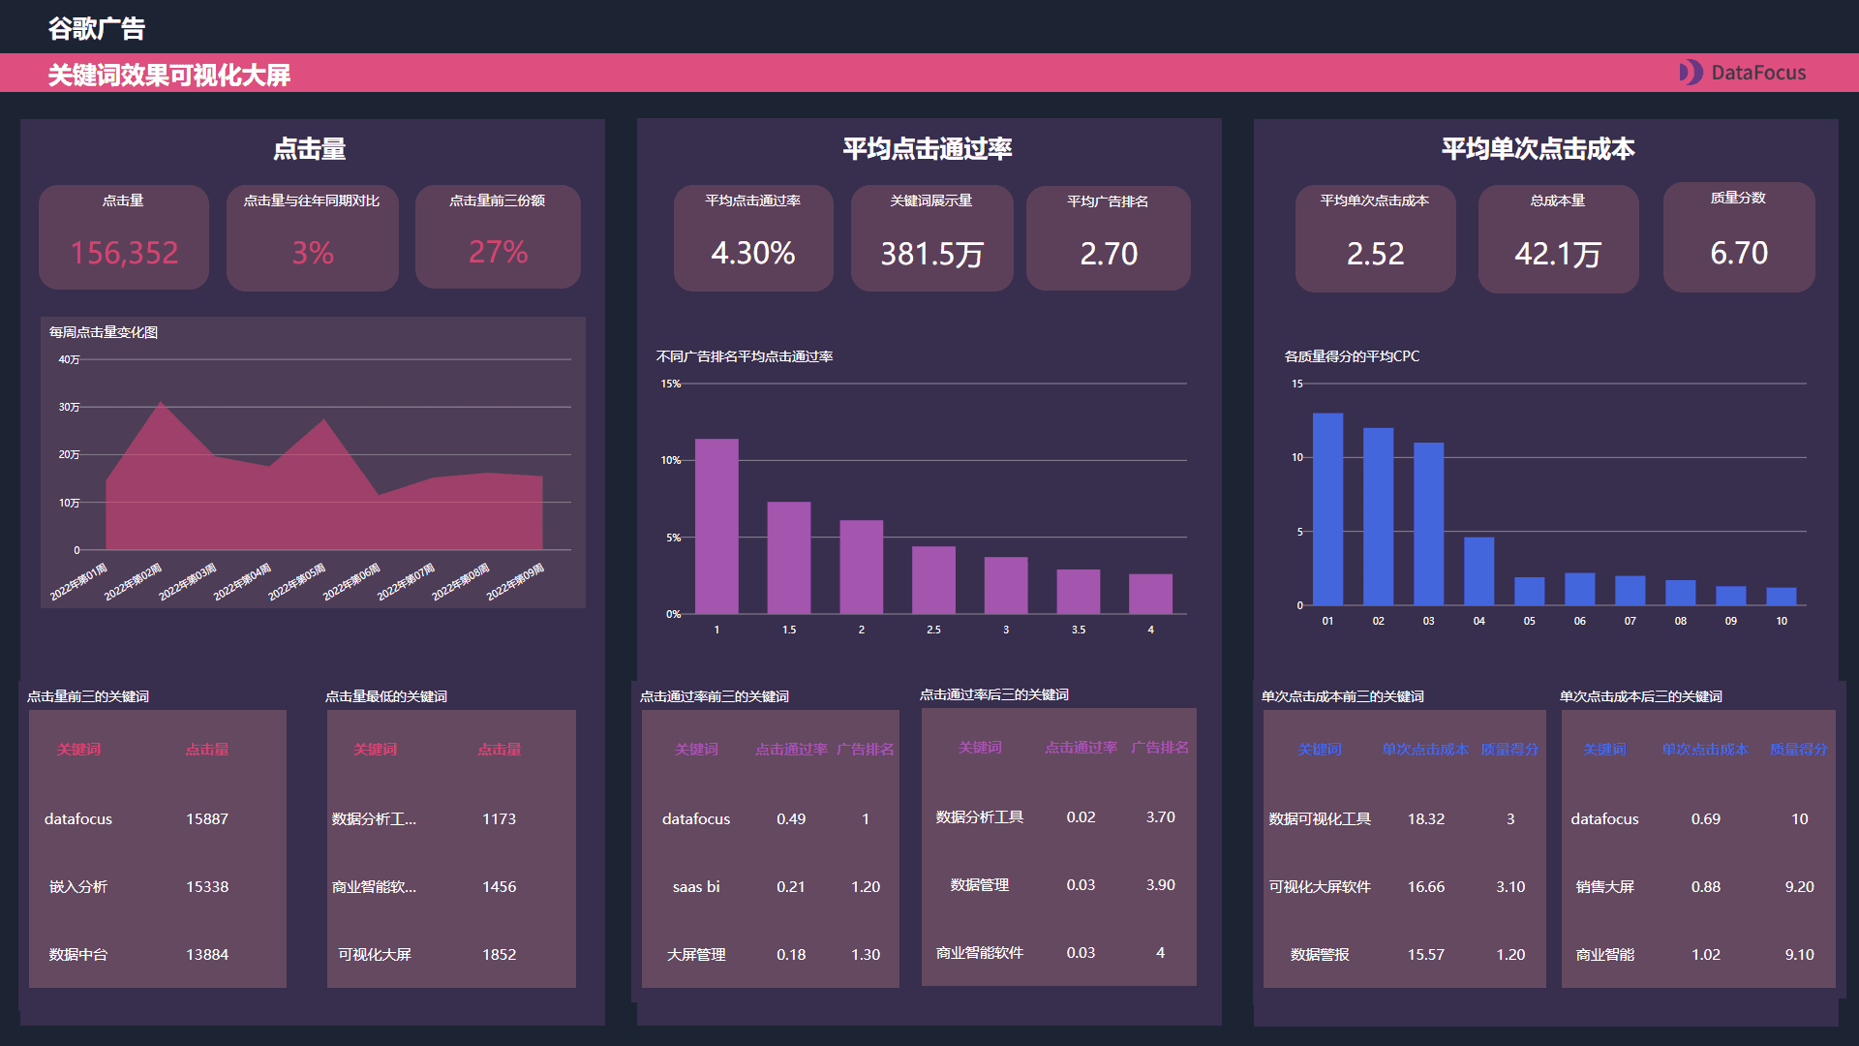Open the 平均点击通过率 4.30% card

click(x=753, y=238)
